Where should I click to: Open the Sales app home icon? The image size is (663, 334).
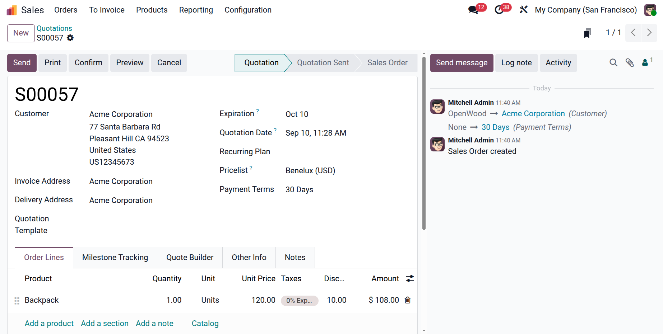click(12, 10)
